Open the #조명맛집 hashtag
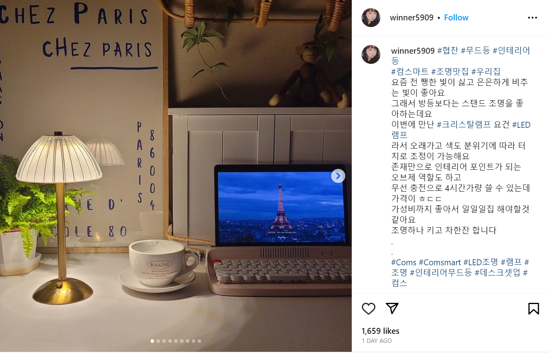 pos(450,71)
